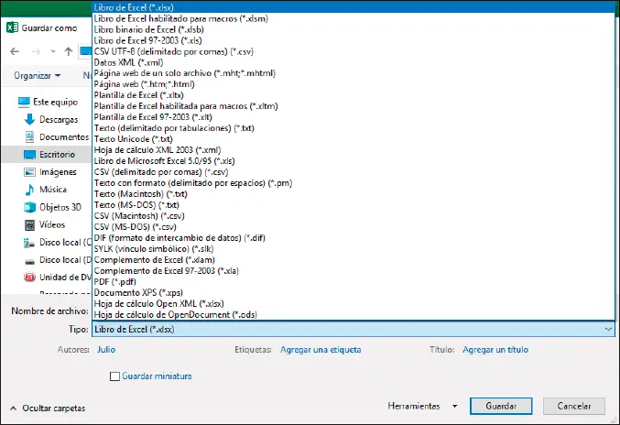The image size is (620, 425).
Task: Choose Documento XPS (*.xps) file type
Action: point(354,292)
